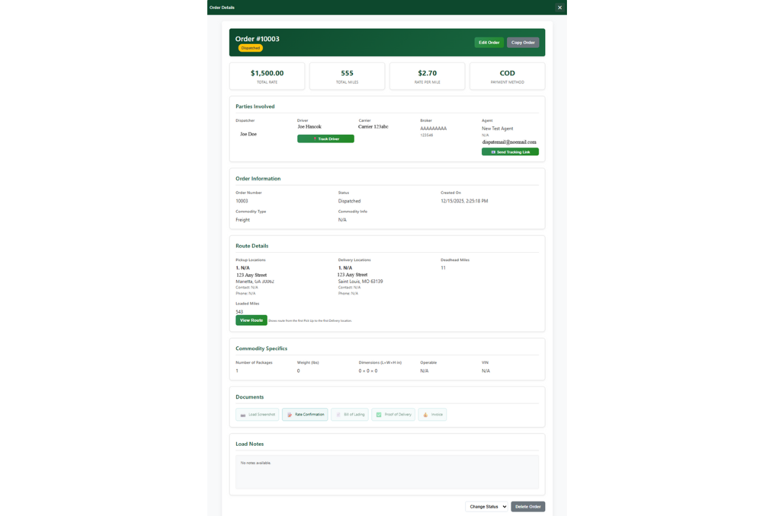Send Tracking Link to the agent
The height and width of the screenshot is (516, 774).
[x=510, y=152]
